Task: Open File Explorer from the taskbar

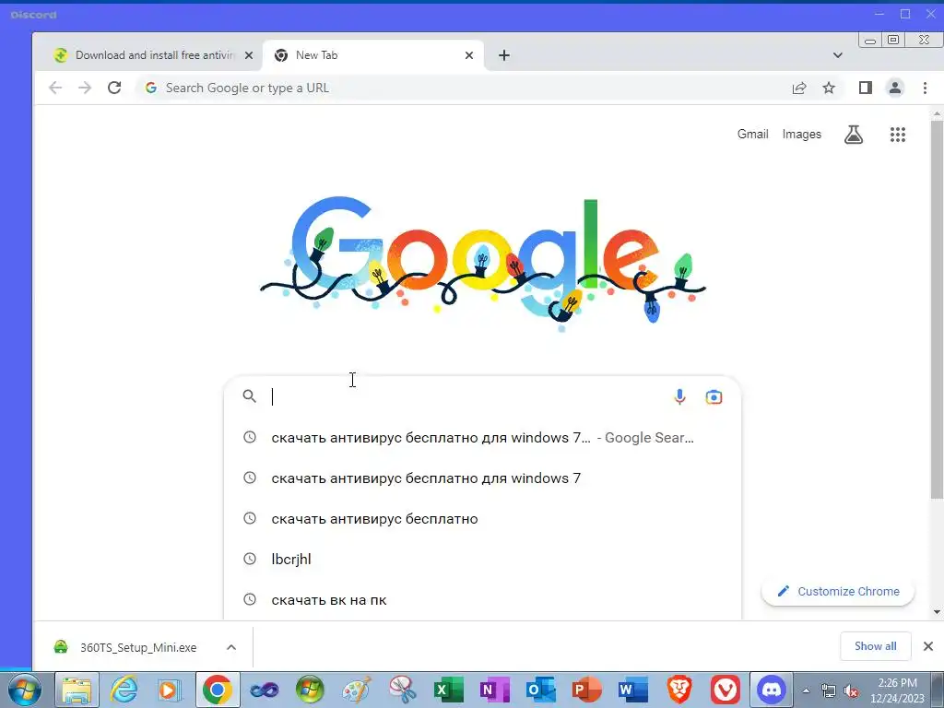Action: coord(77,690)
